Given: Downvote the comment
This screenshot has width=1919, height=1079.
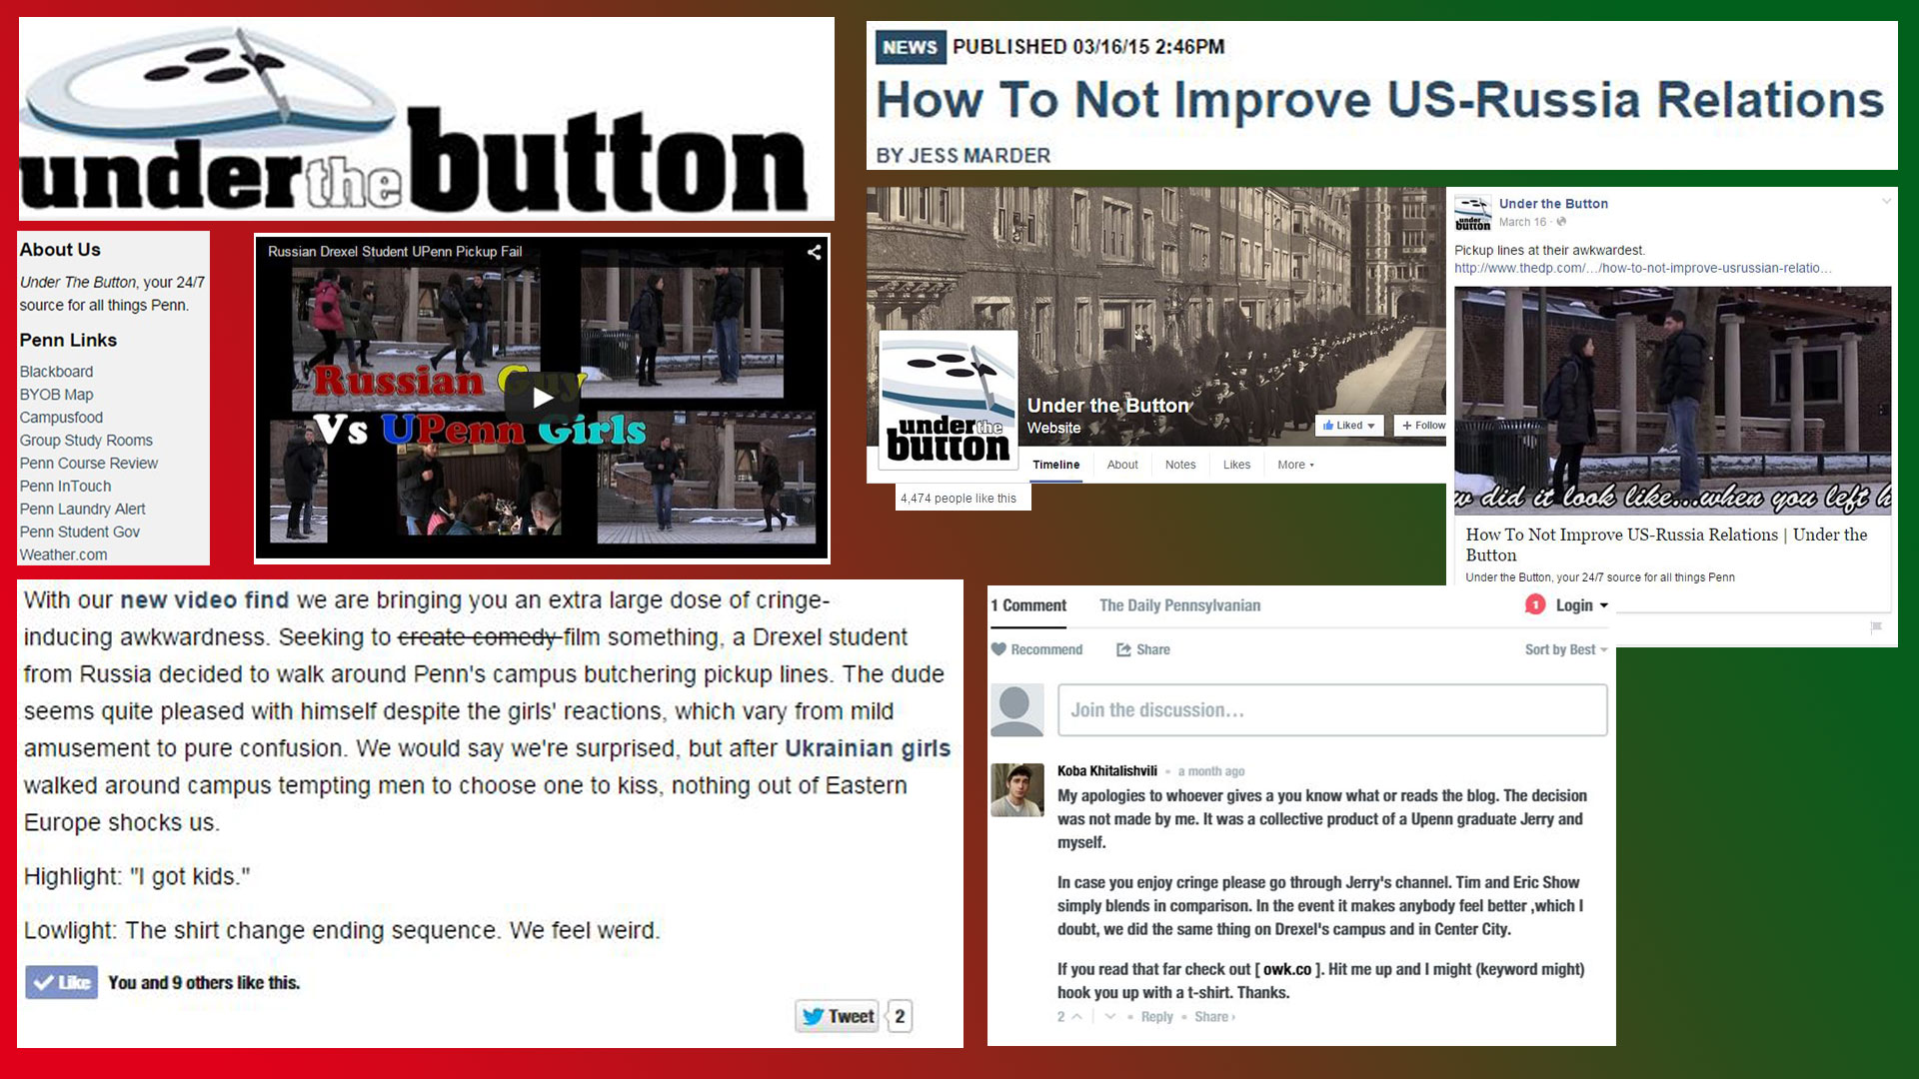Looking at the screenshot, I should tap(1109, 1017).
